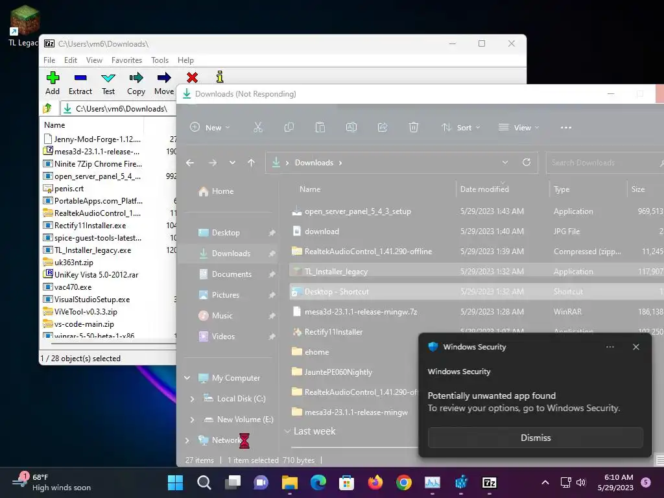
Task: Show hidden system tray icons
Action: [545, 482]
